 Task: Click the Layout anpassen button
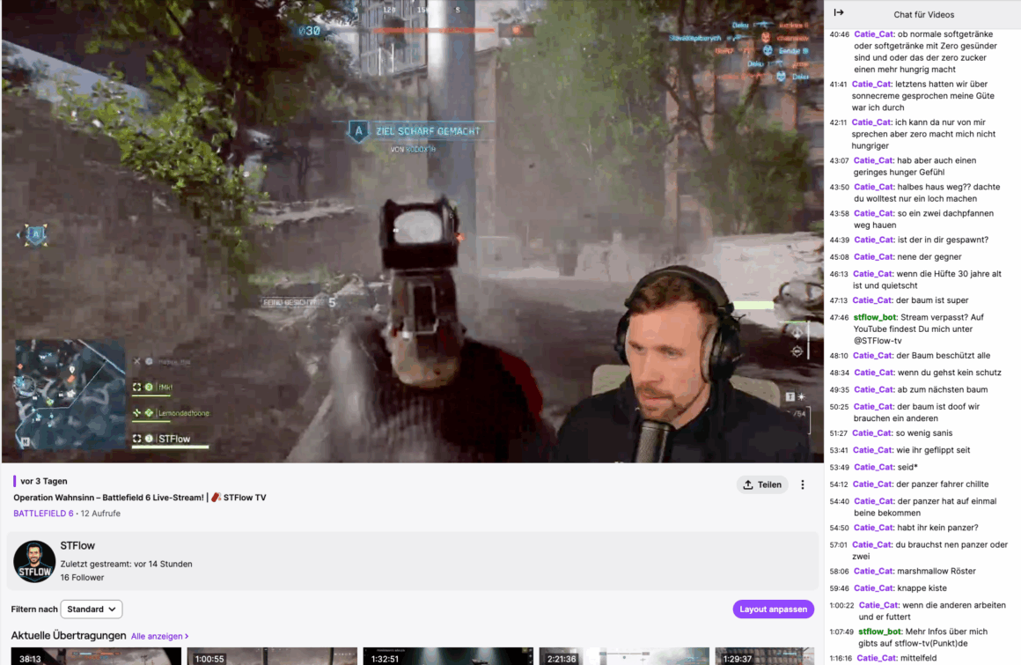coord(773,609)
